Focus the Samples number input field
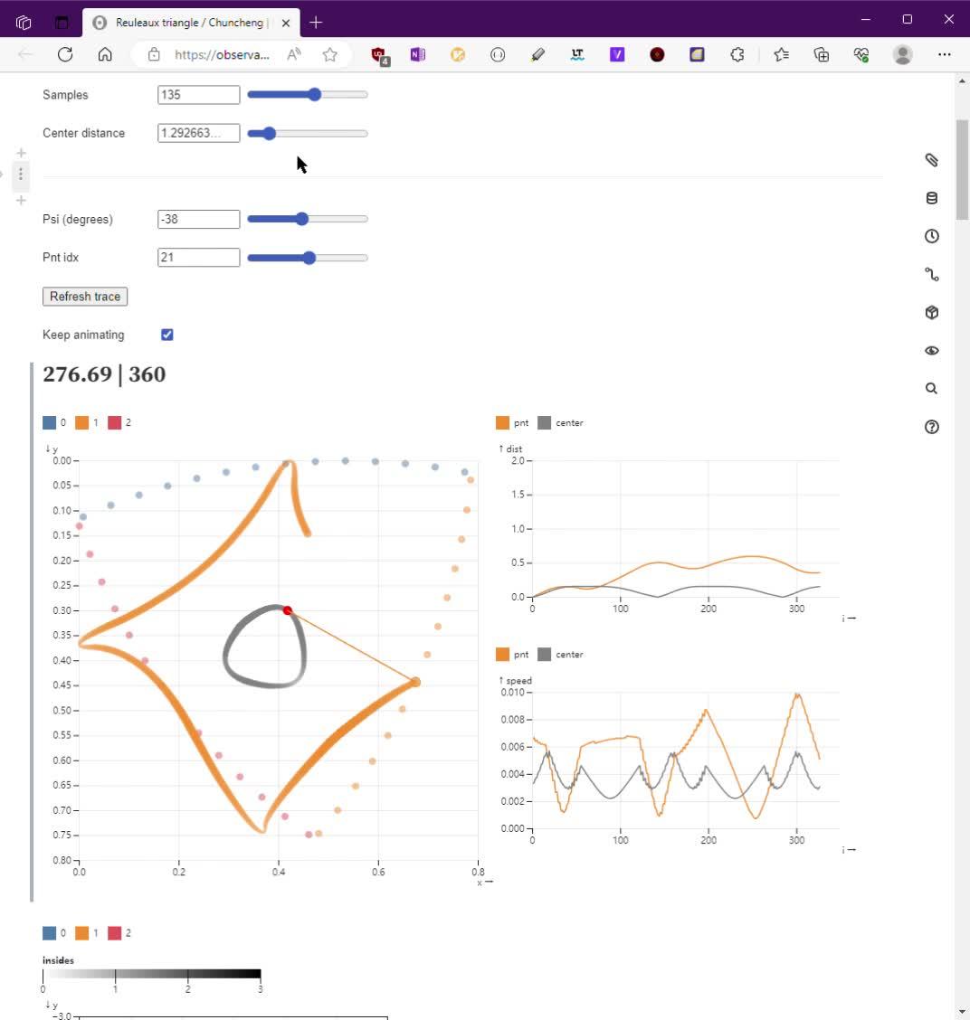This screenshot has width=970, height=1020. [198, 95]
